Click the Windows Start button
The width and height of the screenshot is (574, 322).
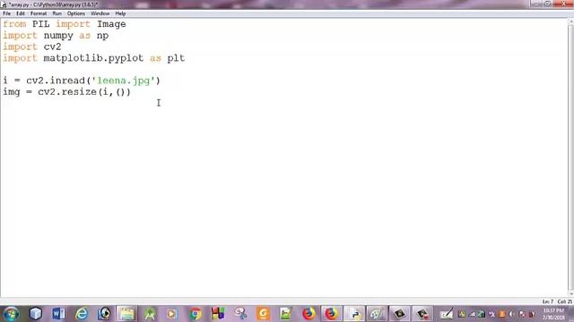coord(11,314)
